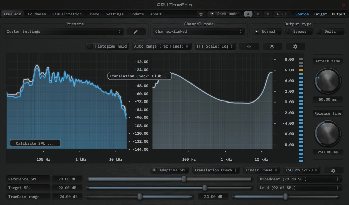Image resolution: width=349 pixels, height=205 pixels.
Task: Open the Linear Phase dropdown
Action: click(261, 170)
